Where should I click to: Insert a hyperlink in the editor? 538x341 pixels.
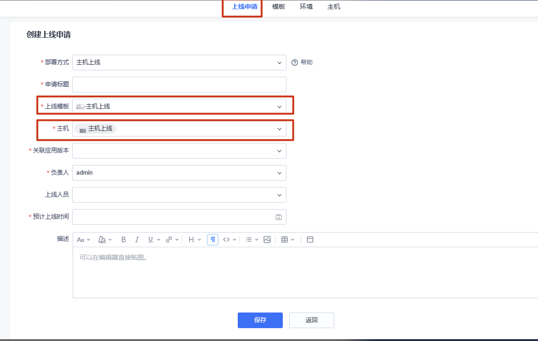[169, 239]
